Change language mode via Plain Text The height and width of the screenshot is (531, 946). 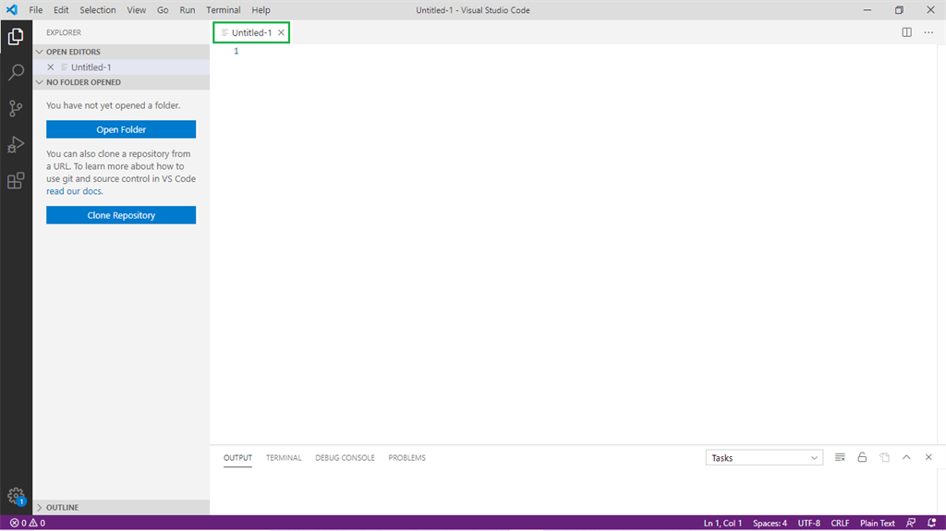(878, 524)
